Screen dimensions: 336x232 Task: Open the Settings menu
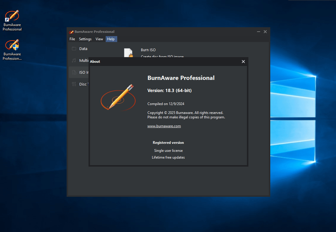coord(85,39)
